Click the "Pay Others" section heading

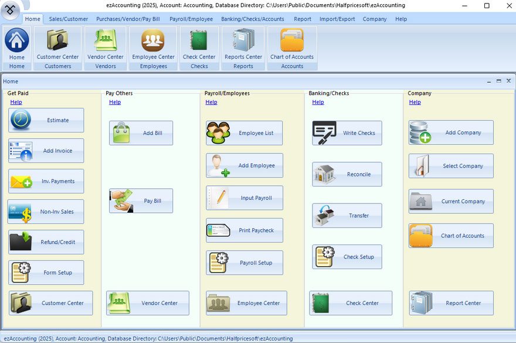coord(119,93)
